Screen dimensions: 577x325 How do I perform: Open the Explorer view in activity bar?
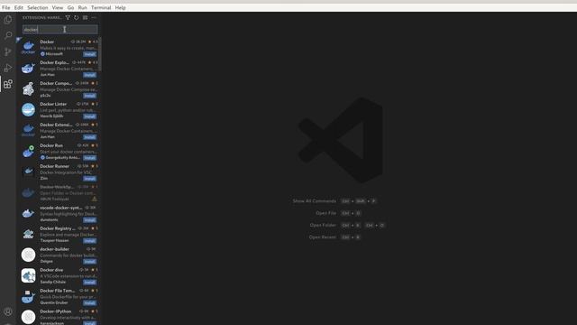8,19
